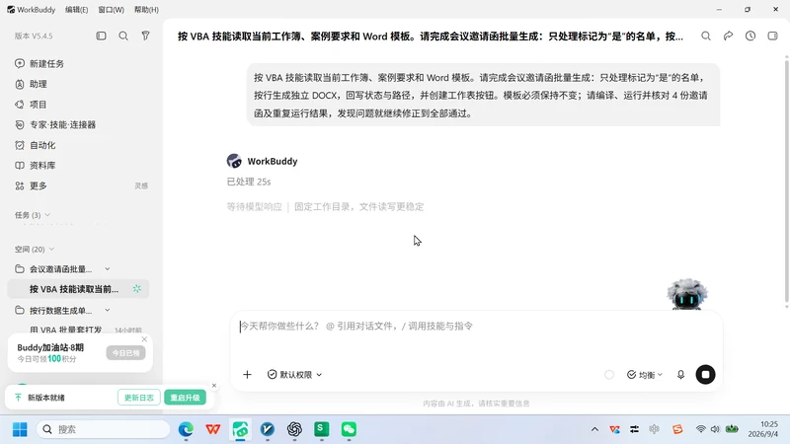The width and height of the screenshot is (790, 444).
Task: Stop generation with the black stop button
Action: (x=705, y=375)
